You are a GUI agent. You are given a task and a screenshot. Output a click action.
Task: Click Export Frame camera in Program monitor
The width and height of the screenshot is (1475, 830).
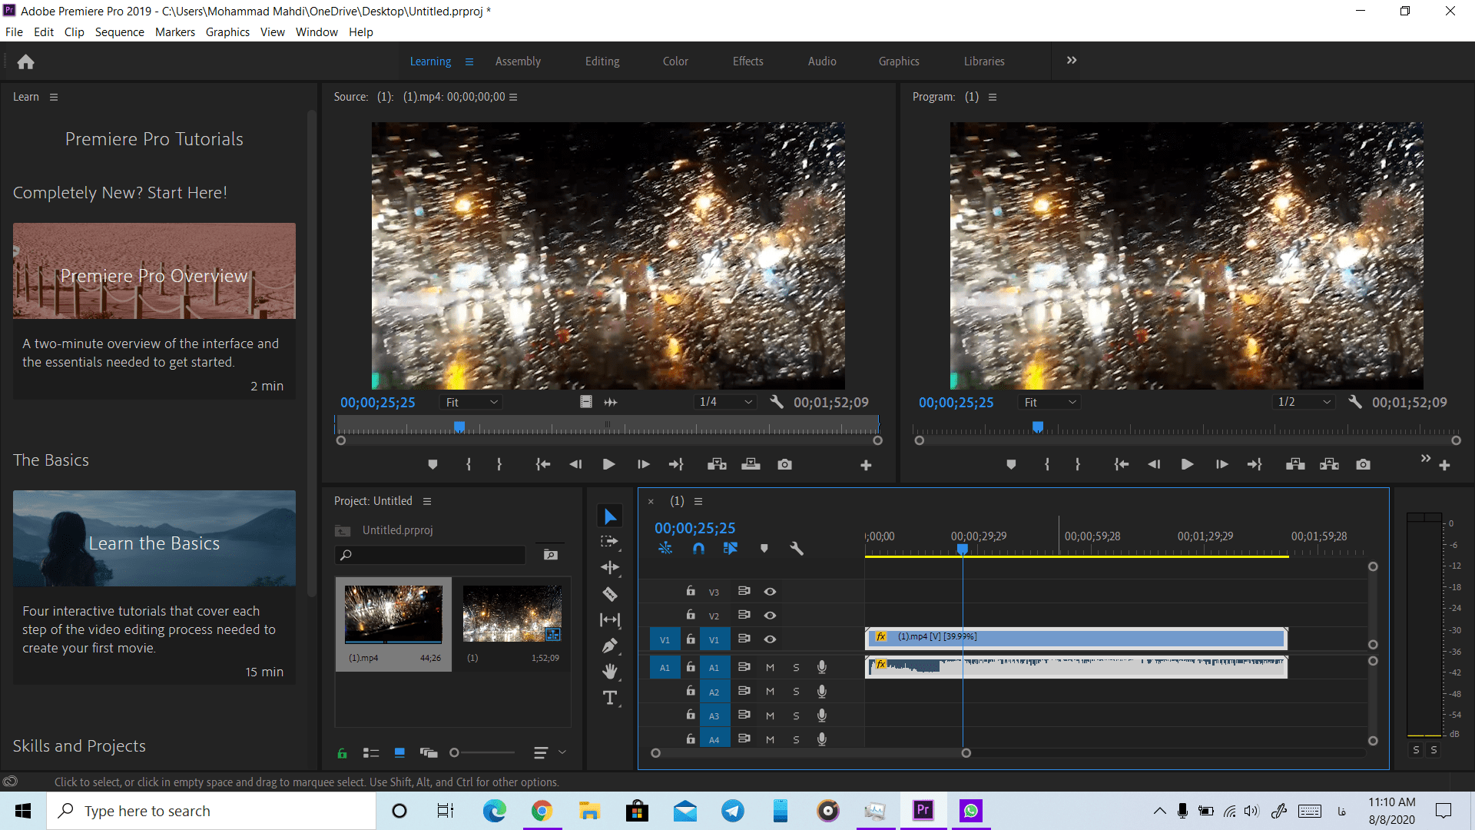[1363, 464]
